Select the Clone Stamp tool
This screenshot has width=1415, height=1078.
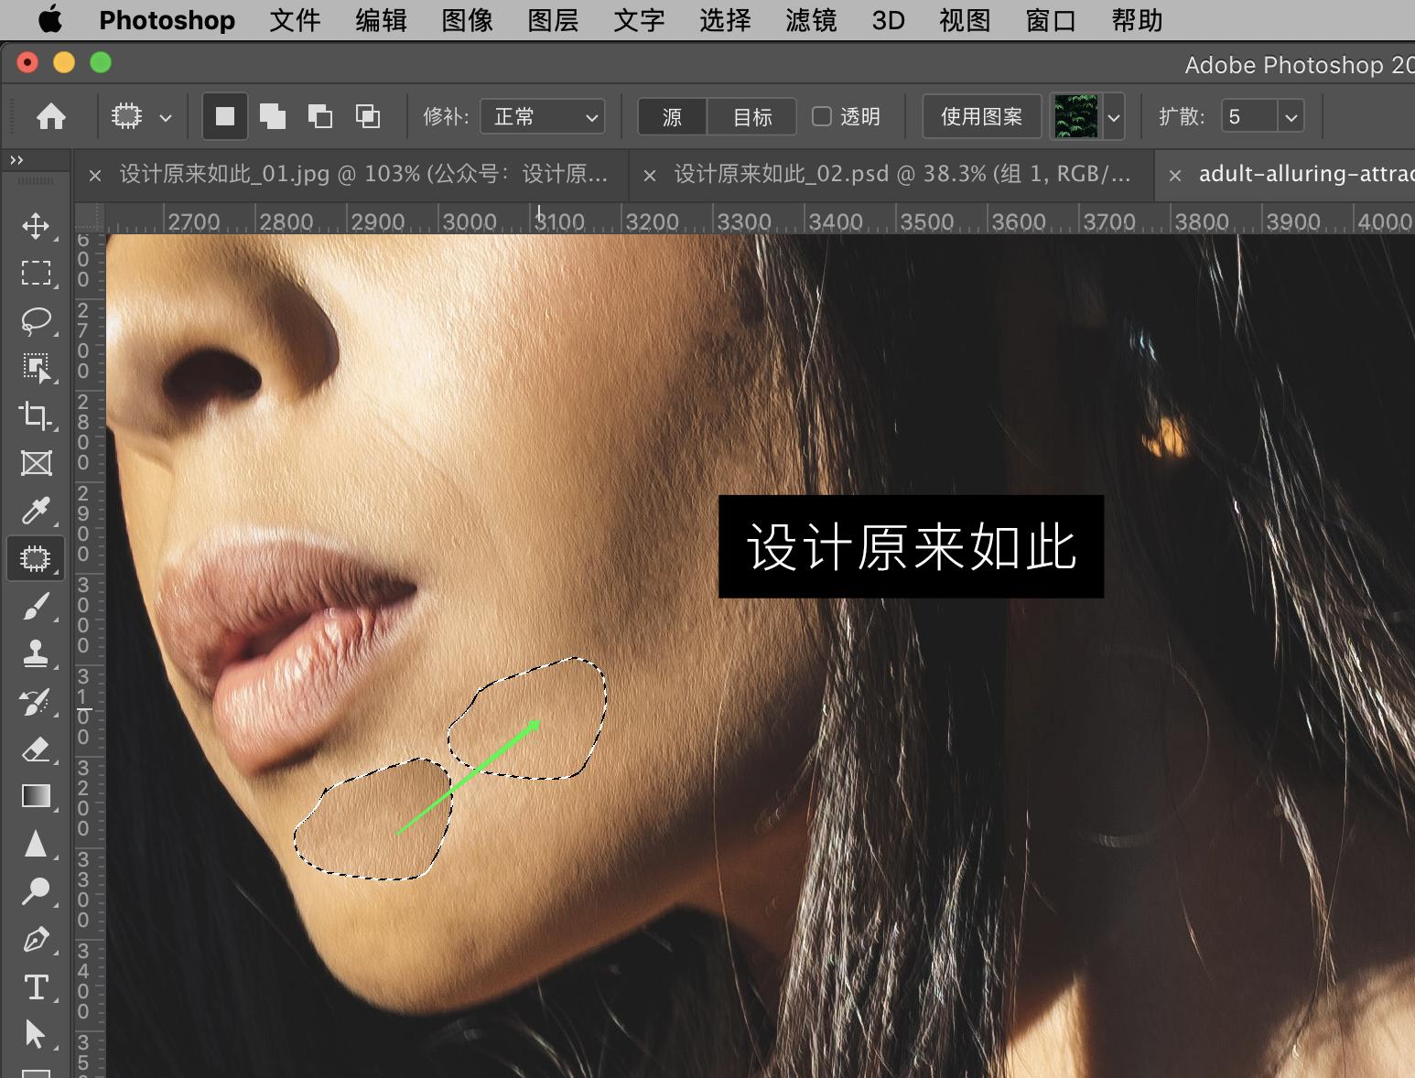pos(36,653)
